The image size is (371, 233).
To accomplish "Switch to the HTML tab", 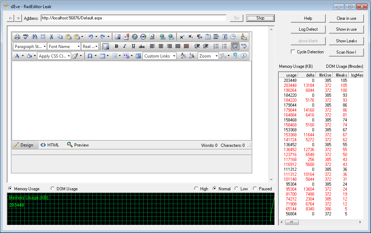I will (x=50, y=145).
